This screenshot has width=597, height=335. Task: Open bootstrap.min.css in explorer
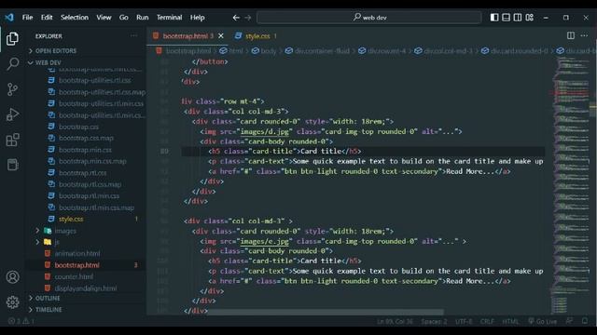tap(86, 150)
